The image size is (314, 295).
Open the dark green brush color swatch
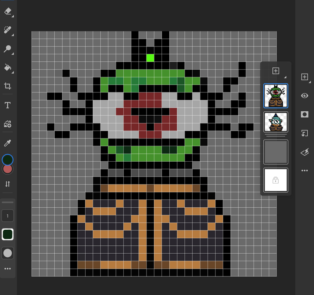7,234
